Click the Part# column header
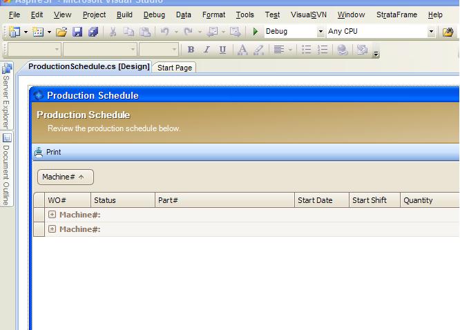This screenshot has height=330, width=460. pyautogui.click(x=224, y=200)
